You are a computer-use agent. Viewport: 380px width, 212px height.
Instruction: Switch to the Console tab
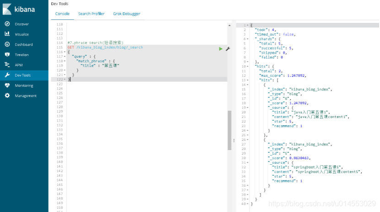click(62, 14)
